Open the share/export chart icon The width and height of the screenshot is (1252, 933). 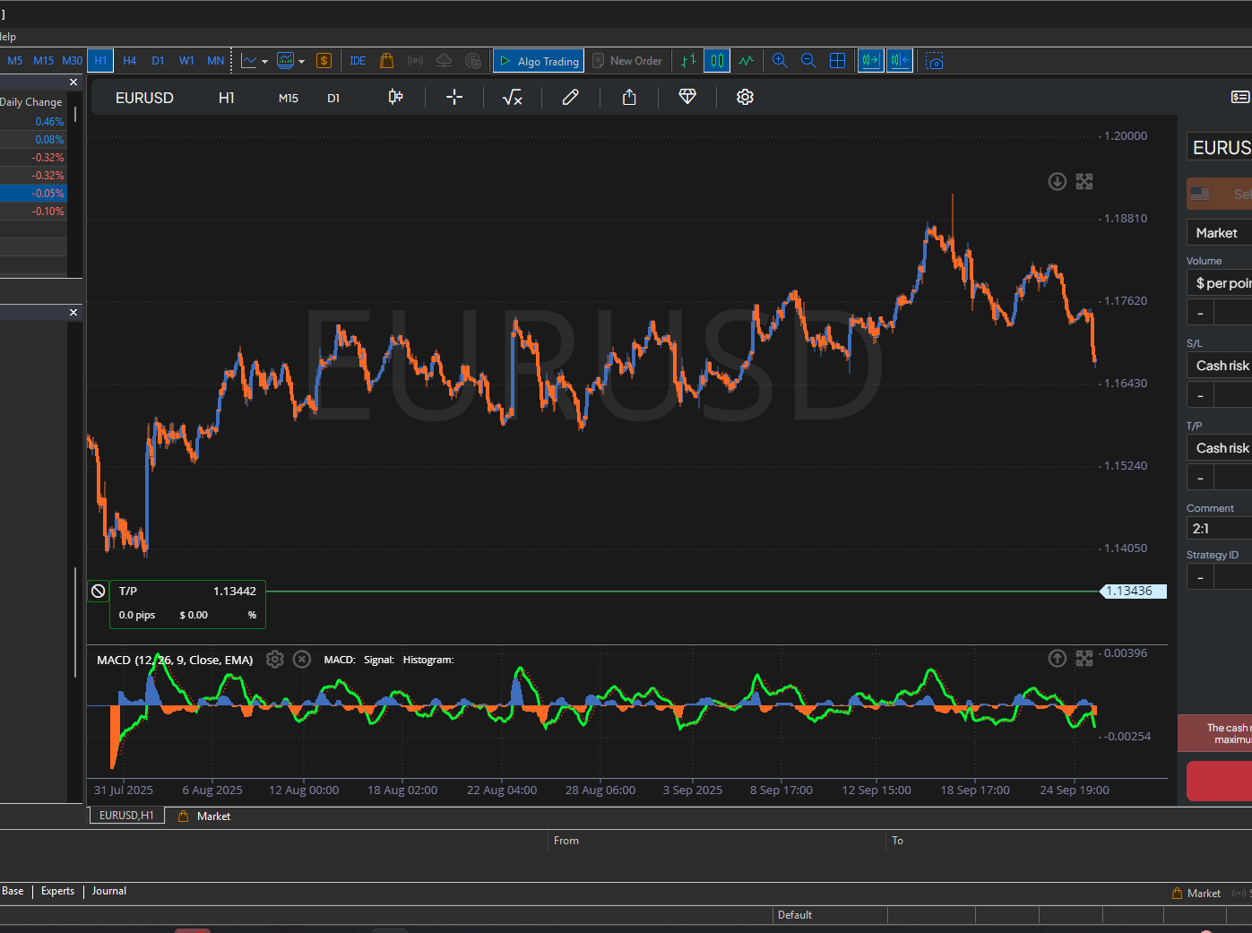[629, 98]
